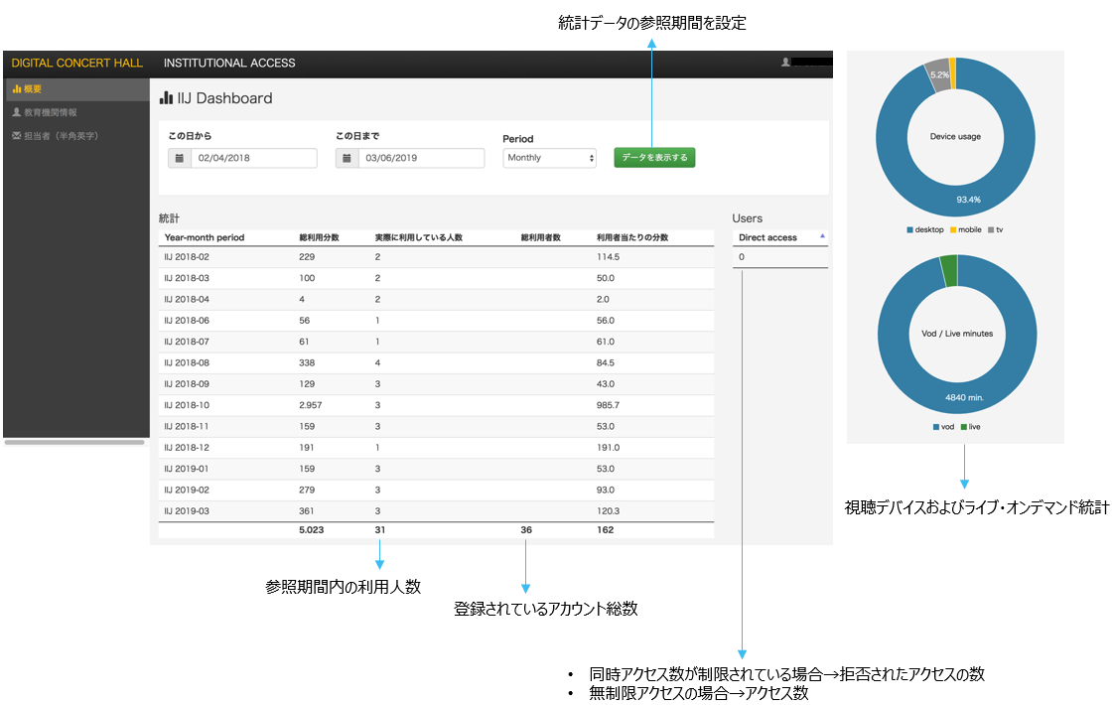Click the horizontal scrollbar below the sidebar
This screenshot has width=1112, height=705.
[74, 443]
